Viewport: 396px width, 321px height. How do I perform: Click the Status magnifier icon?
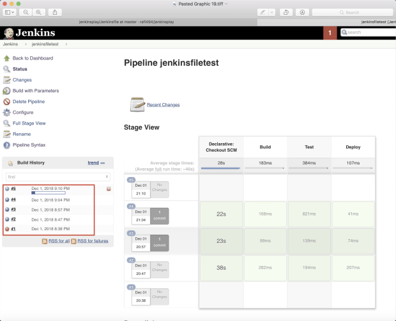(x=7, y=69)
